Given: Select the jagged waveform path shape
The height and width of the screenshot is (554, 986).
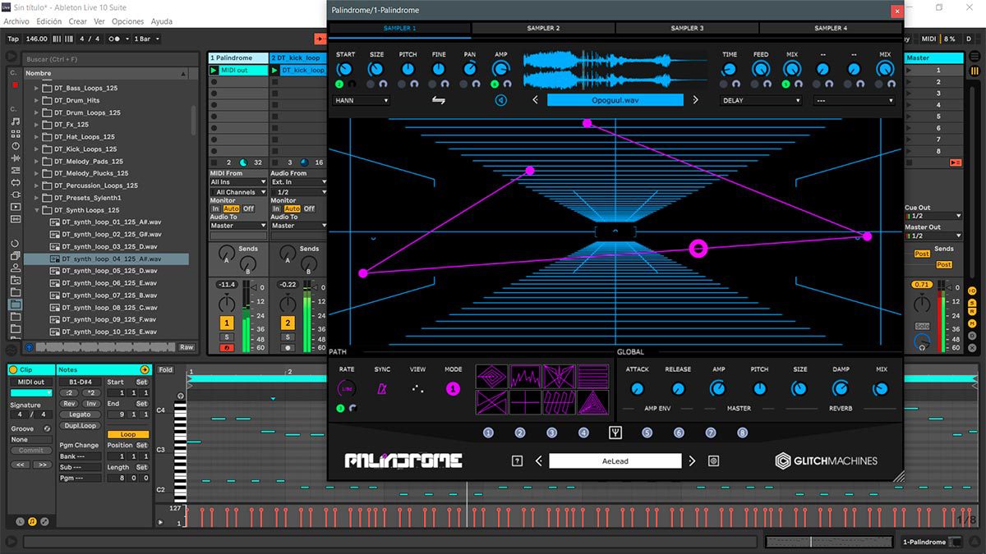Looking at the screenshot, I should tap(525, 377).
